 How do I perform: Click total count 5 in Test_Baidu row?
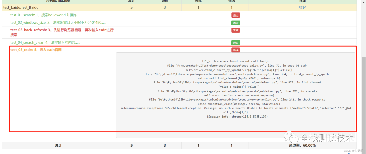131,7
